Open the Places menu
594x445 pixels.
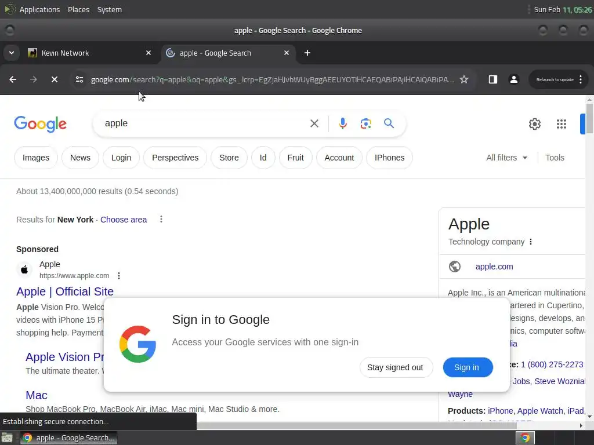tap(78, 9)
